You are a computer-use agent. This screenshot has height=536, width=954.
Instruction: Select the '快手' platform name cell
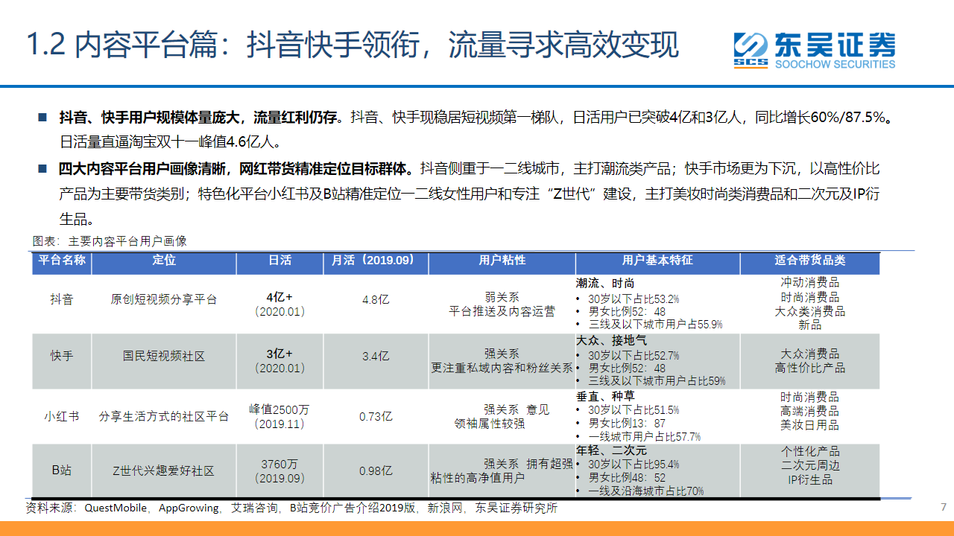click(62, 356)
